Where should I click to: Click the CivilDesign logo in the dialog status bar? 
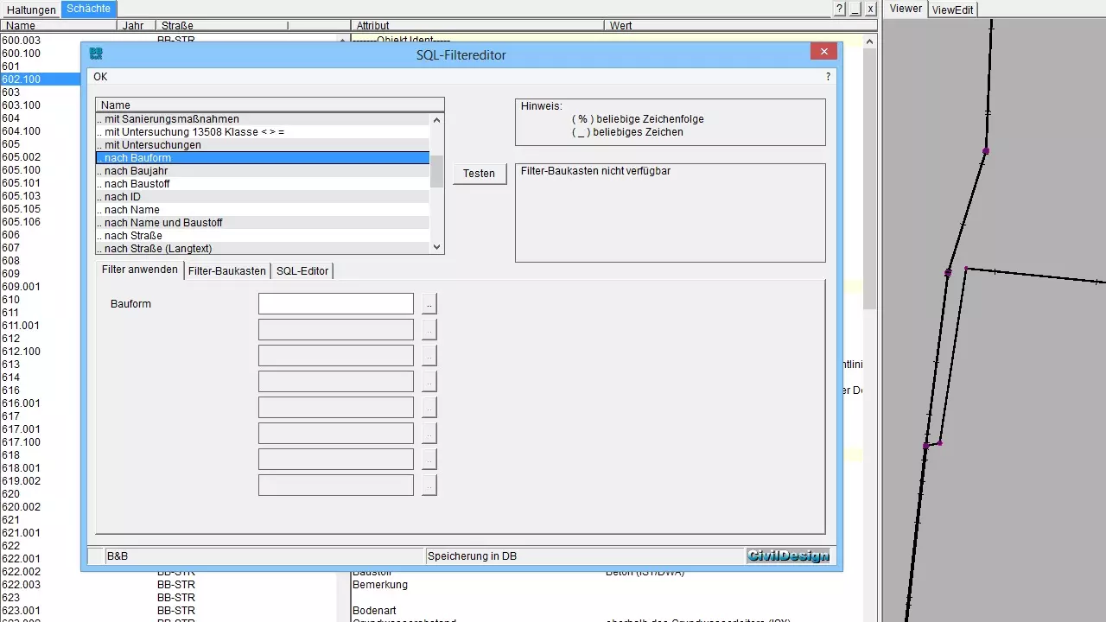pyautogui.click(x=788, y=556)
